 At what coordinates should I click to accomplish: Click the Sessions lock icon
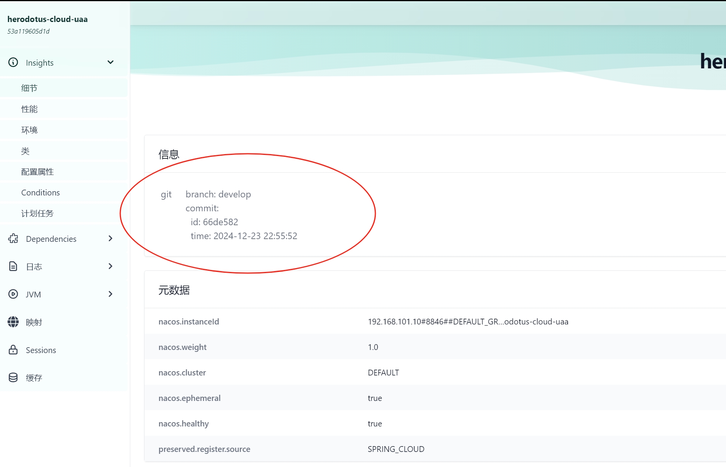[13, 350]
